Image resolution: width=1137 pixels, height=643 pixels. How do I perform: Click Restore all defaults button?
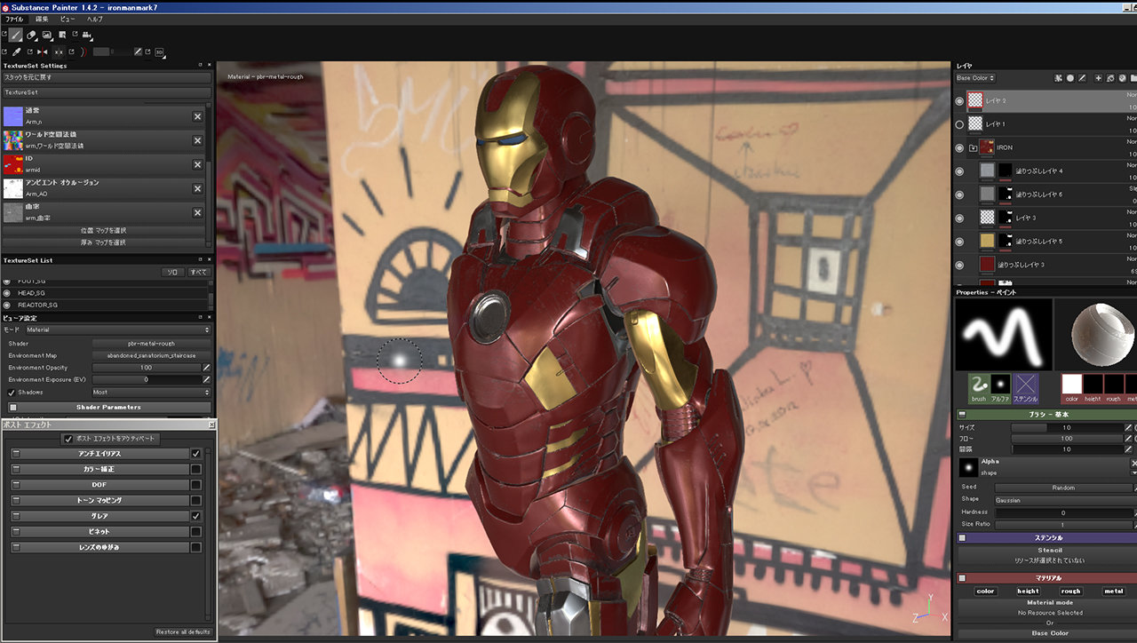[x=183, y=631]
